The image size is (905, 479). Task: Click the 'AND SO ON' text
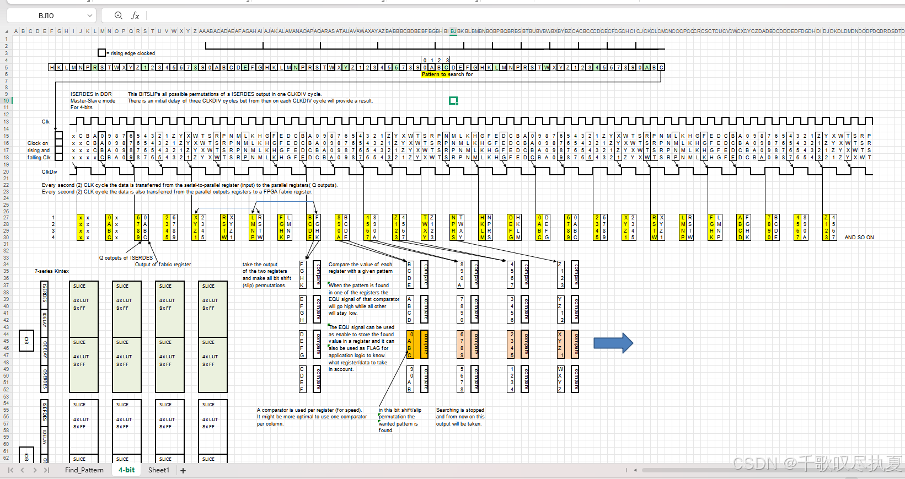(859, 238)
